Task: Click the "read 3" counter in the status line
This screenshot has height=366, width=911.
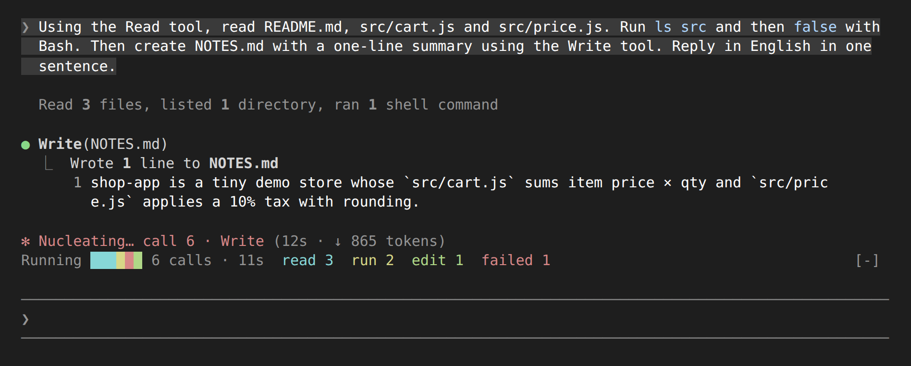Action: [308, 260]
